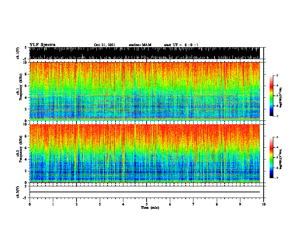Click the "station=MAM" label
297x229 pixels.
point(140,45)
